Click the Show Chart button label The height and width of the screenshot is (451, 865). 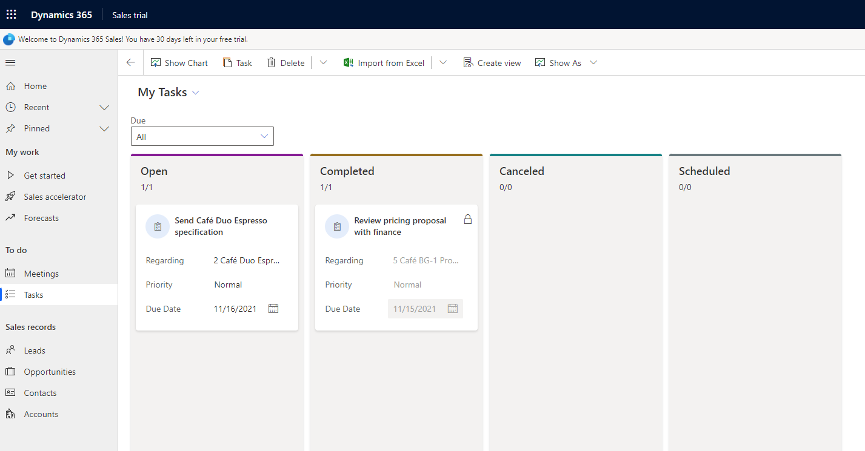[186, 63]
